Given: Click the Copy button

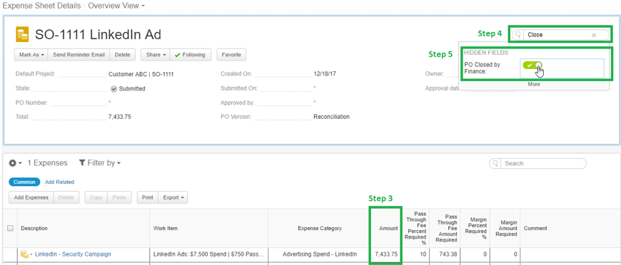Looking at the screenshot, I should pos(96,197).
